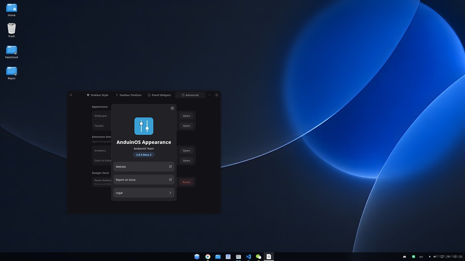Click Open button in the ArcMenu row
Image resolution: width=465 pixels, height=261 pixels.
coord(186,150)
